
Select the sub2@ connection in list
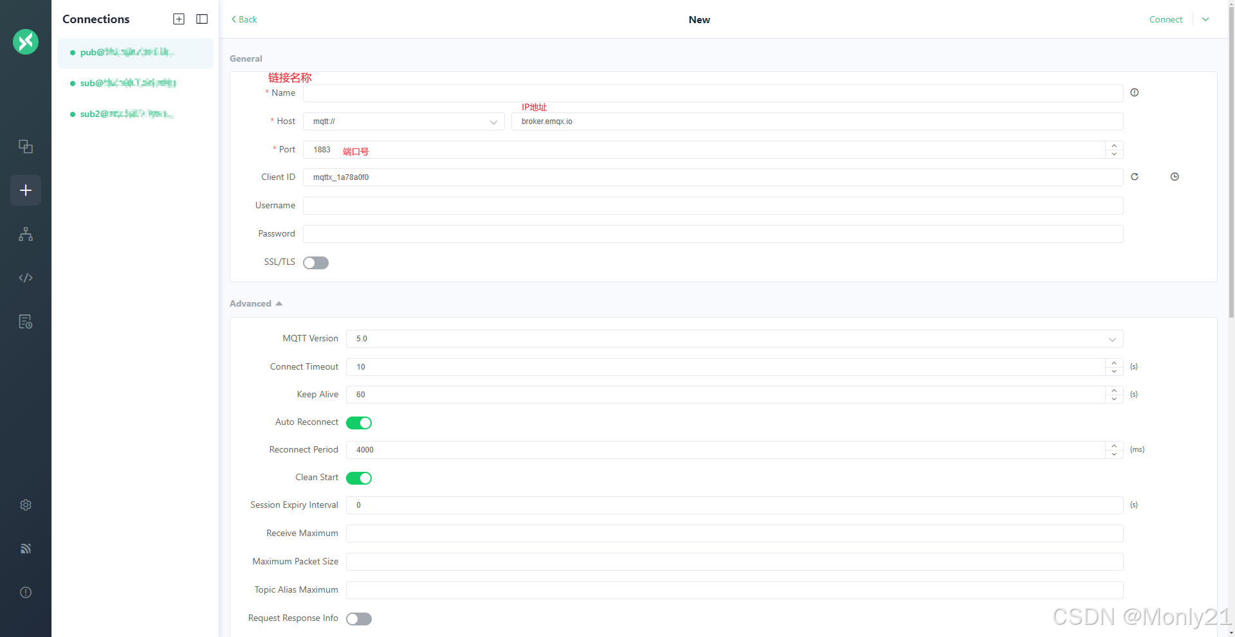(135, 114)
